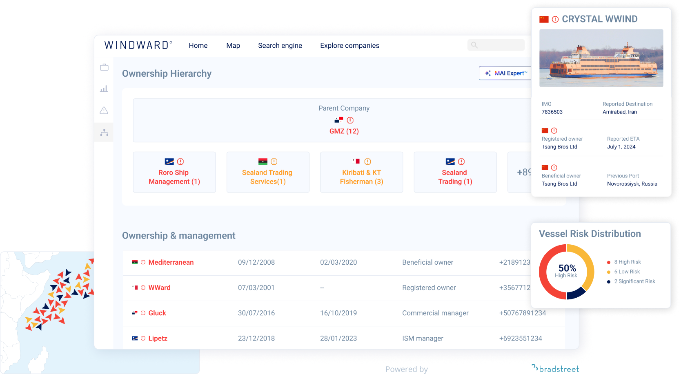Click inside the search input field
Viewport: 681px width, 374px height.
point(496,45)
